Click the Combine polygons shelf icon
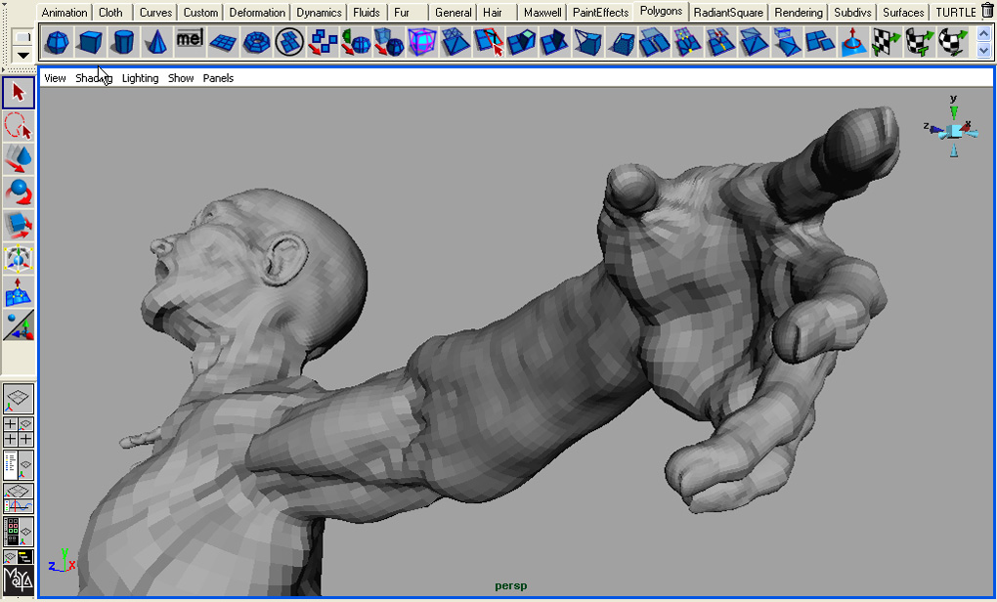997x602 pixels. click(x=323, y=42)
